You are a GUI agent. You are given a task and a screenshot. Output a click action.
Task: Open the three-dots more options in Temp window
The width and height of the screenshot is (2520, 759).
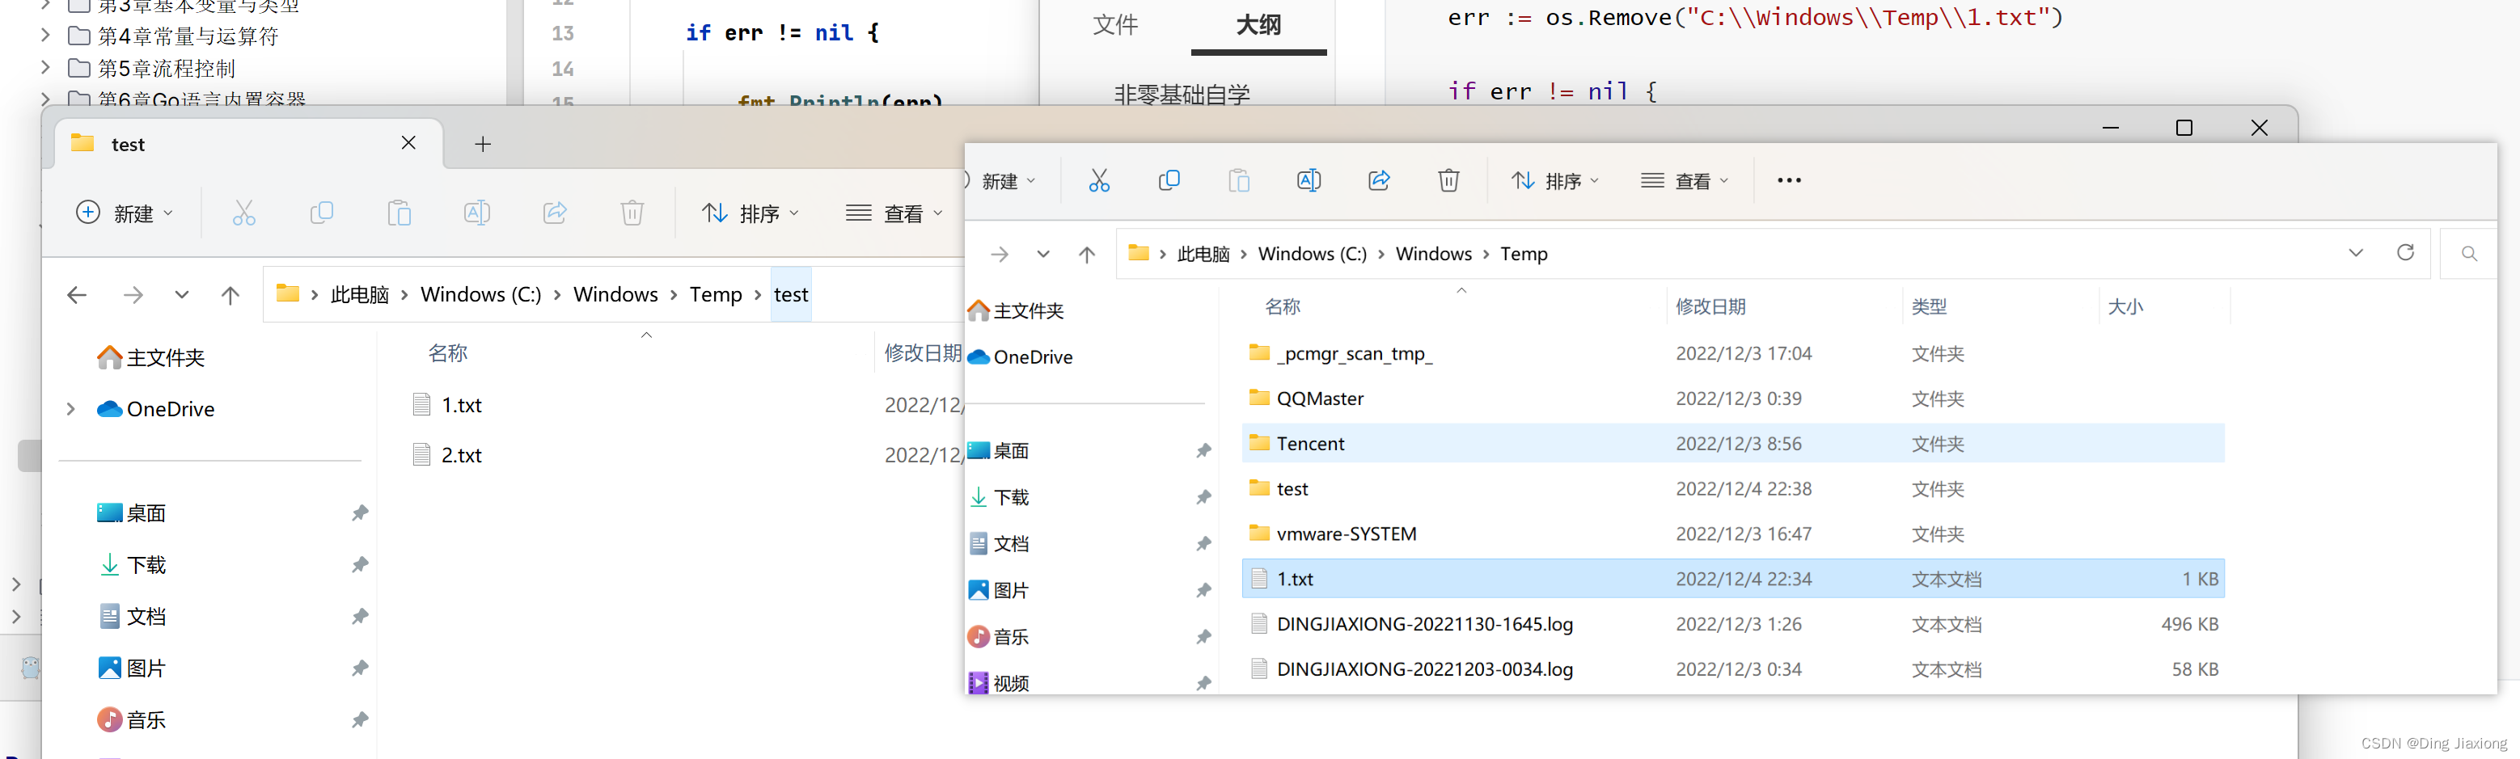pyautogui.click(x=1789, y=181)
